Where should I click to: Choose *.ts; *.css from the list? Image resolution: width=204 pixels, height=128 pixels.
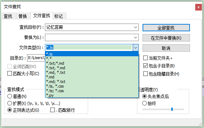pos(92,91)
